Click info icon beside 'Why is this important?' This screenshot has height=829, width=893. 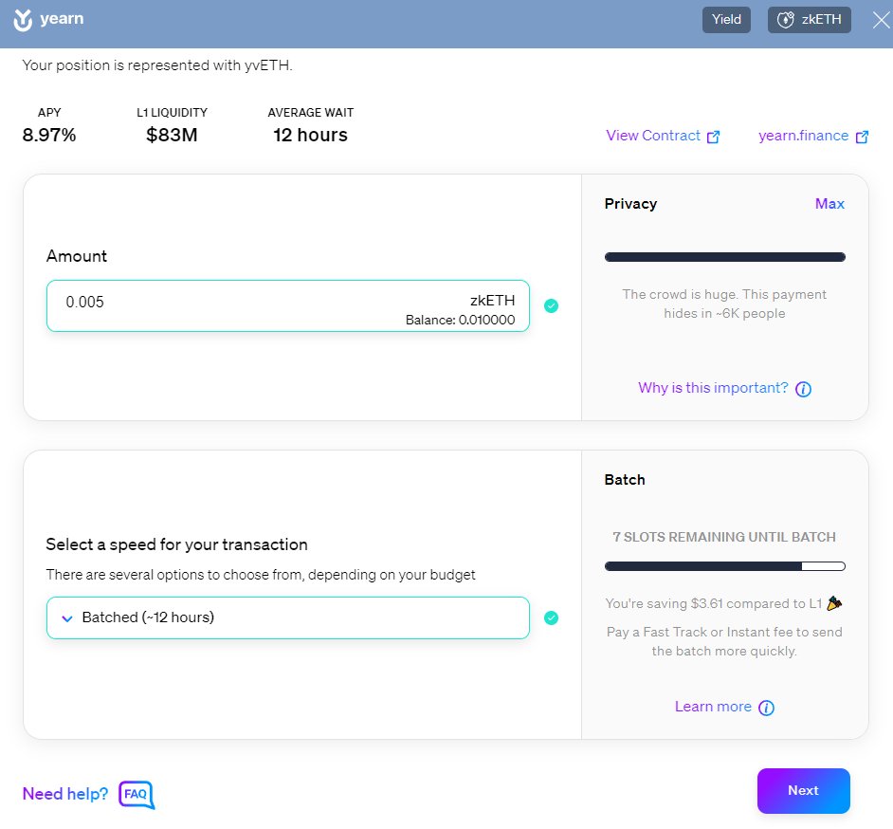pos(803,389)
